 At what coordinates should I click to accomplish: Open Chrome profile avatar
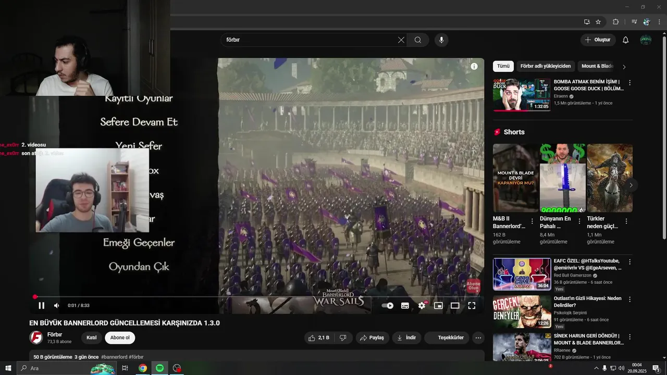tap(647, 22)
